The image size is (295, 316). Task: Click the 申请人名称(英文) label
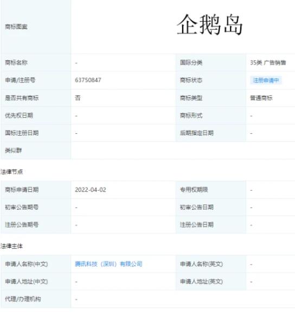pyautogui.click(x=201, y=264)
